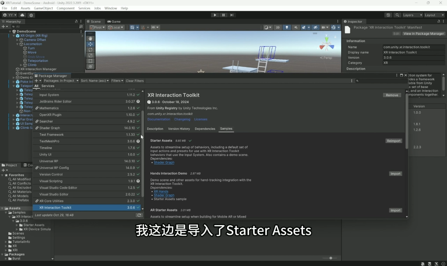Open the Version History tab
447x266 pixels.
pos(179,129)
